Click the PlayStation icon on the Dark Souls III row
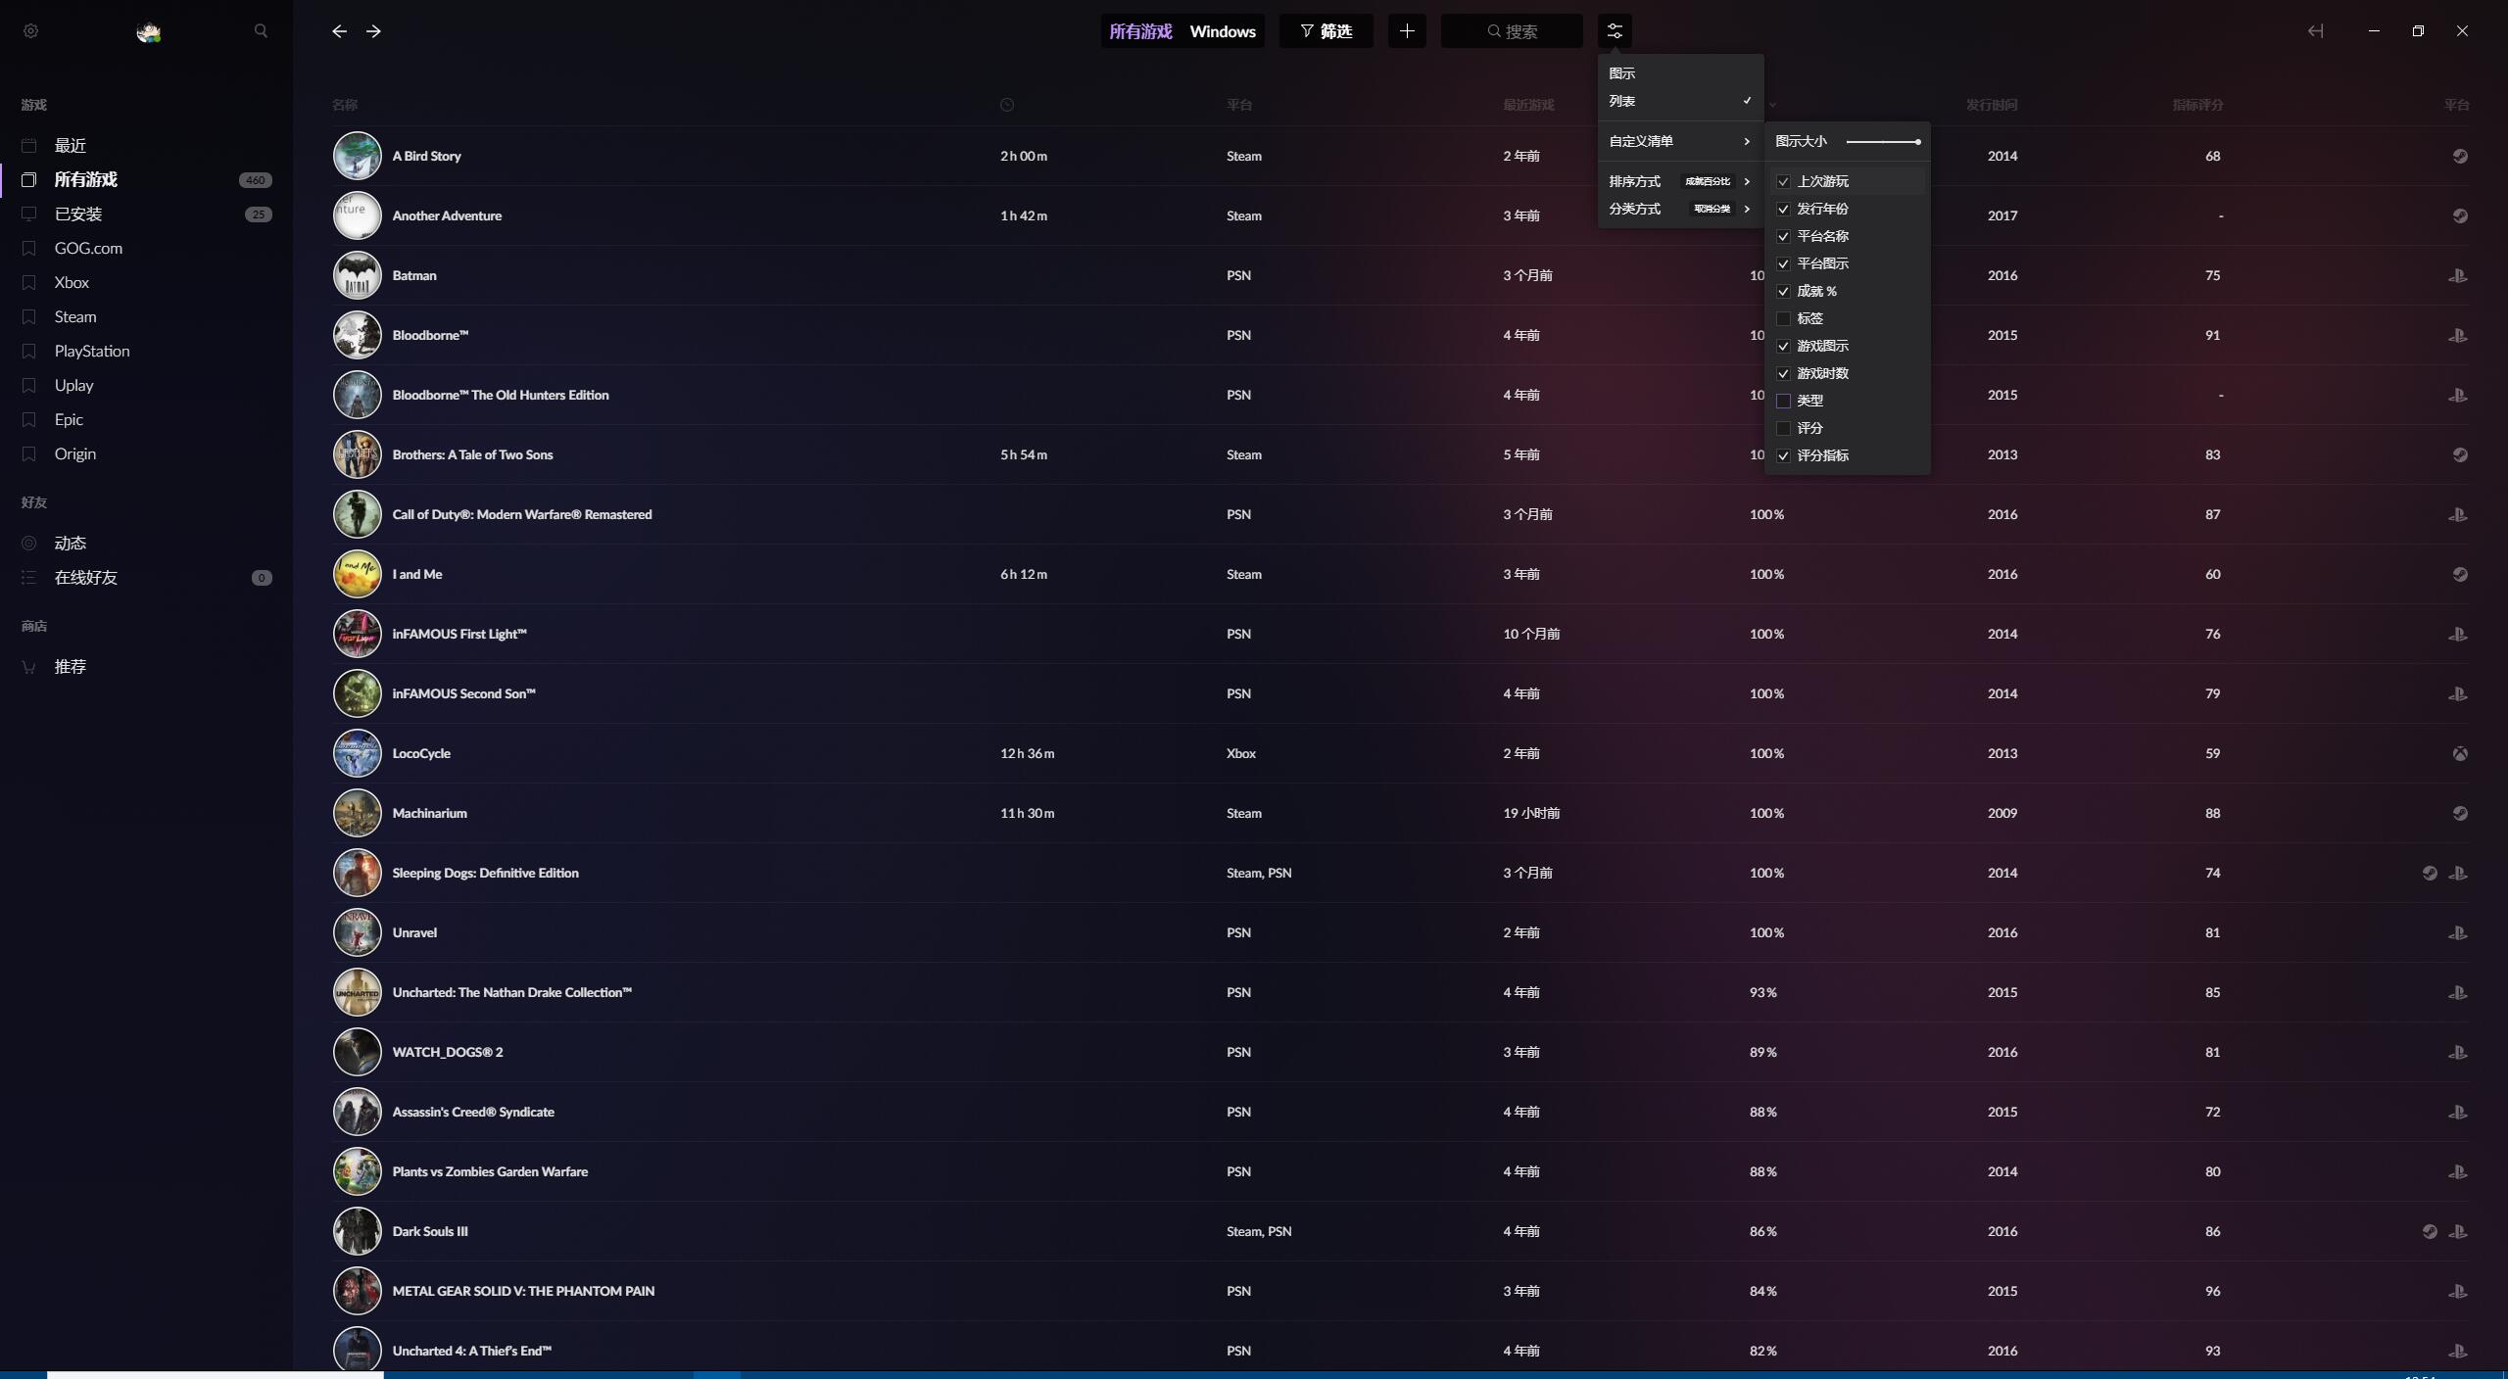 2458,1231
